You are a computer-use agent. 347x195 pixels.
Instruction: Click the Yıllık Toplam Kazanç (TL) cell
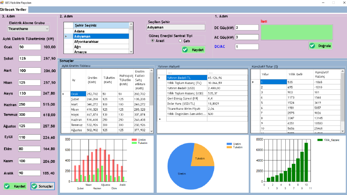(187, 83)
